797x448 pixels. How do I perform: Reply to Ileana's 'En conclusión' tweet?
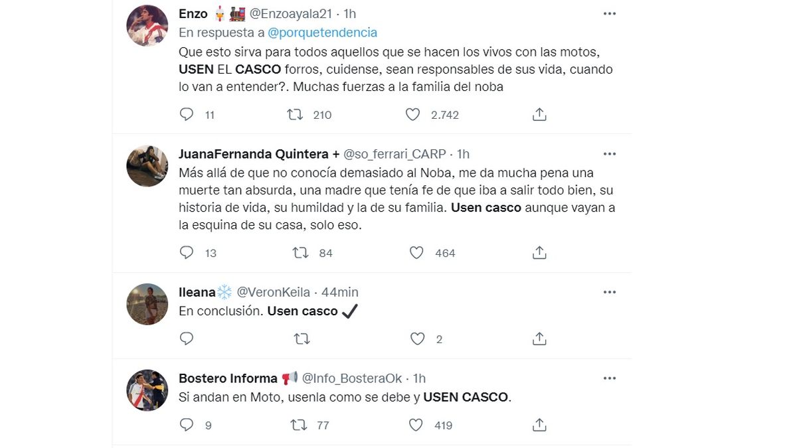click(x=187, y=339)
